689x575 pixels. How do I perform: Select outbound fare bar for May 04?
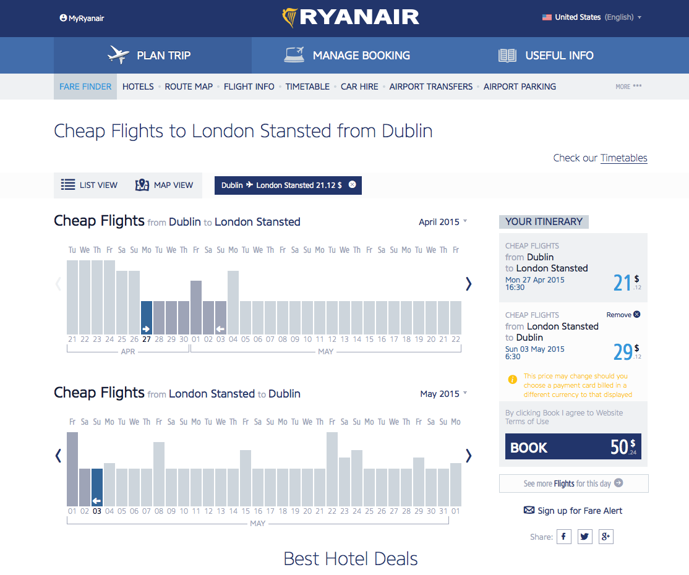pos(233,303)
